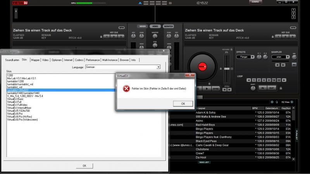Switch to the VIDEO panel tab
Screen dimensions: 310x174
(x=155, y=26)
